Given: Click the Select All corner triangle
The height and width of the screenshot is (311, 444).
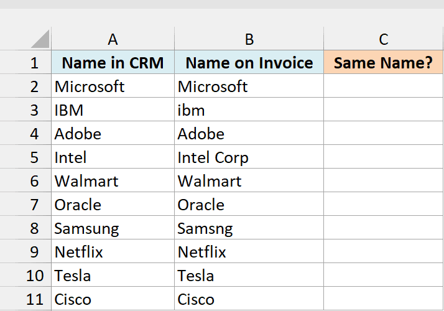Looking at the screenshot, I should 40,39.
